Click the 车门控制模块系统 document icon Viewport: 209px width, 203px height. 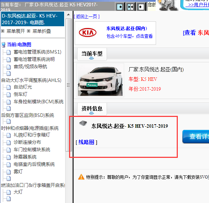(8, 150)
